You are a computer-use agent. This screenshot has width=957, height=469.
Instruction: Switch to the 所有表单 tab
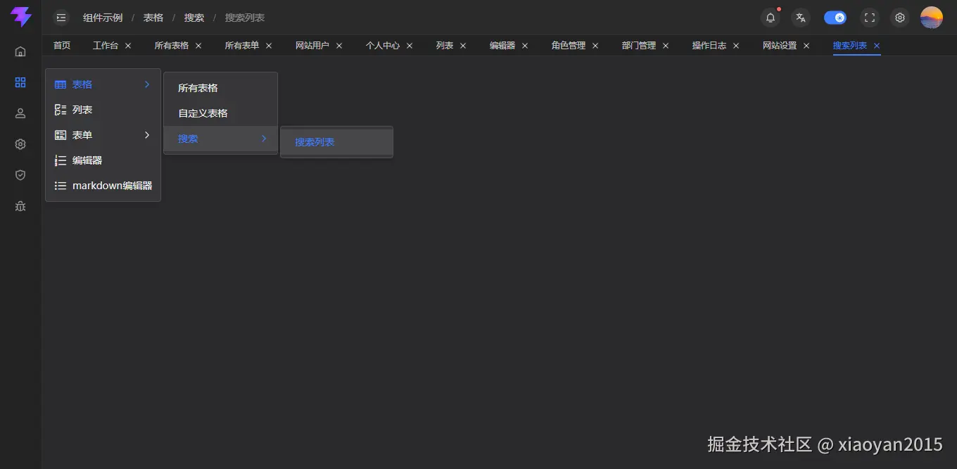coord(242,46)
